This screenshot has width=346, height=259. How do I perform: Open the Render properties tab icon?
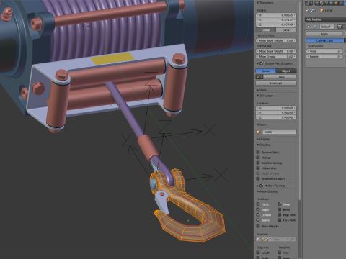[316, 3]
